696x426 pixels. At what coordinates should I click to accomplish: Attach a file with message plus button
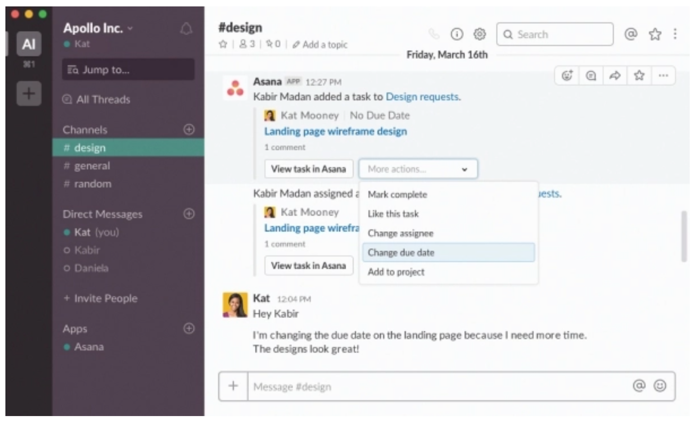pos(233,386)
